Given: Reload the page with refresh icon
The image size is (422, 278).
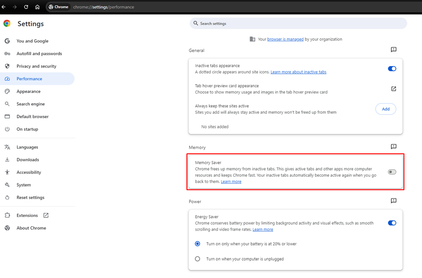Looking at the screenshot, I should coord(26,7).
